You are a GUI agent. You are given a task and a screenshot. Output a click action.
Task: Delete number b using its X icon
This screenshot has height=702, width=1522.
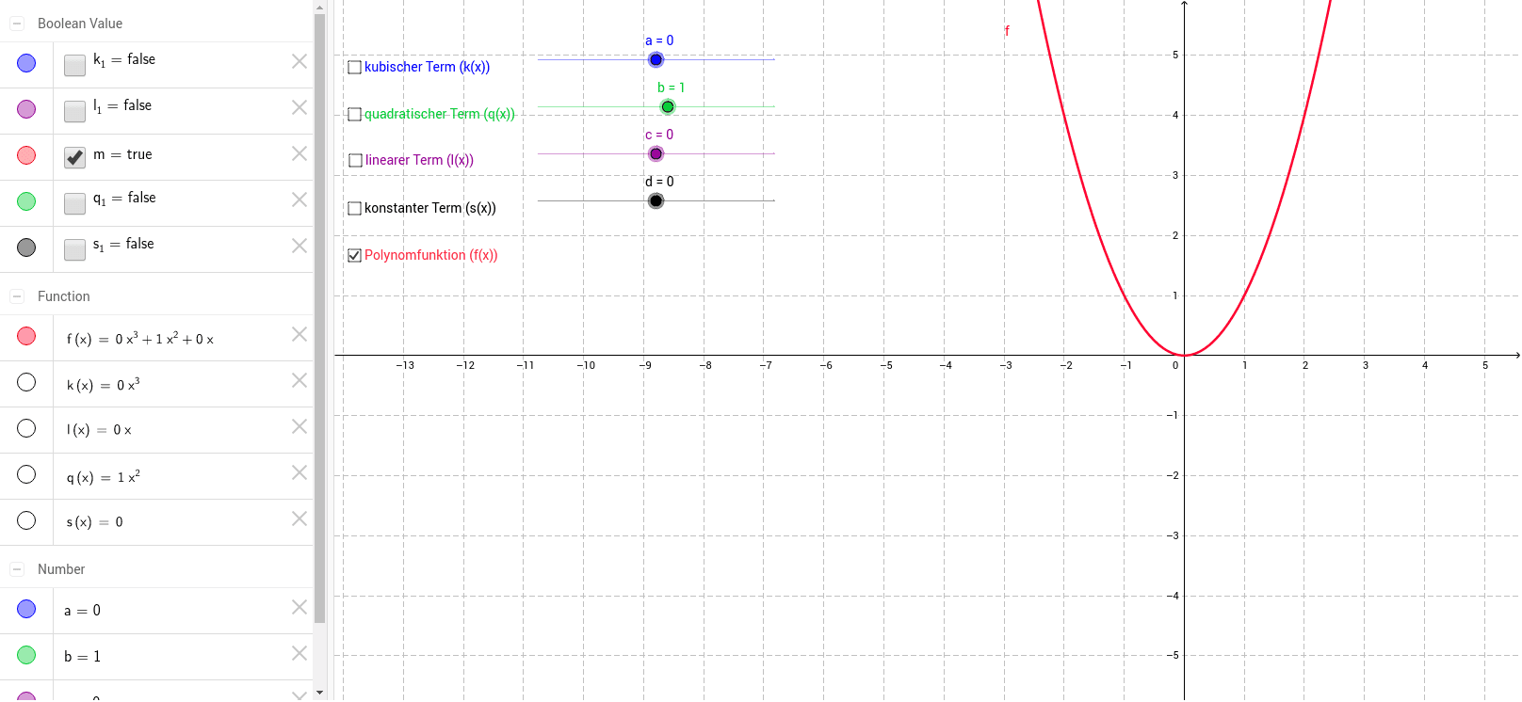(x=300, y=653)
